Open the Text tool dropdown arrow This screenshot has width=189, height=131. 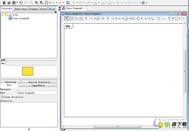tap(173, 19)
